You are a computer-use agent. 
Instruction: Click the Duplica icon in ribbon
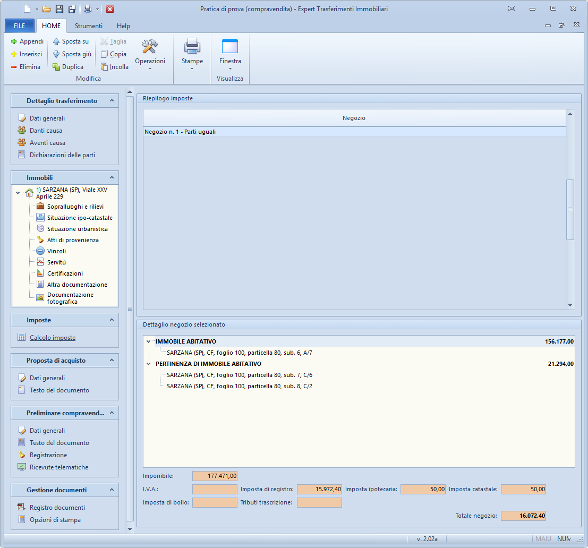click(56, 67)
